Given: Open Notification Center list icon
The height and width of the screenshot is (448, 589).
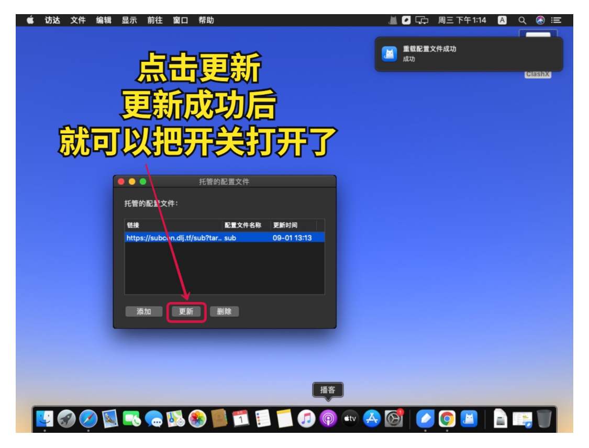Looking at the screenshot, I should coord(556,20).
